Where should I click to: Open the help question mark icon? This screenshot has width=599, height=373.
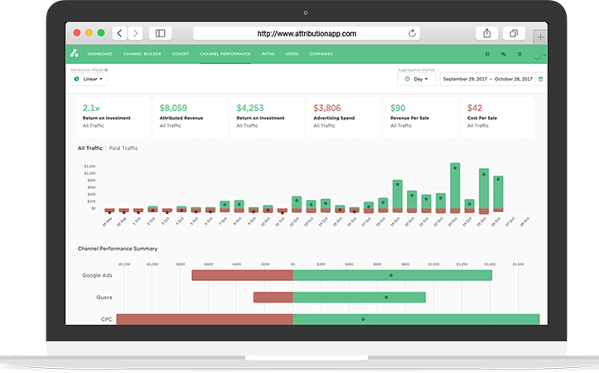coord(487,54)
